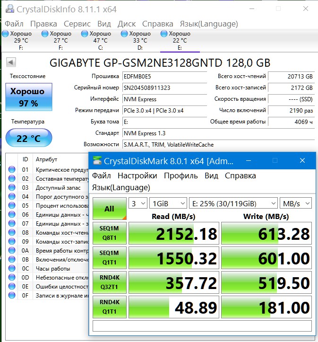The width and height of the screenshot is (318, 342).
Task: Click status circle for attribute 06
Action: [x=12, y=214]
